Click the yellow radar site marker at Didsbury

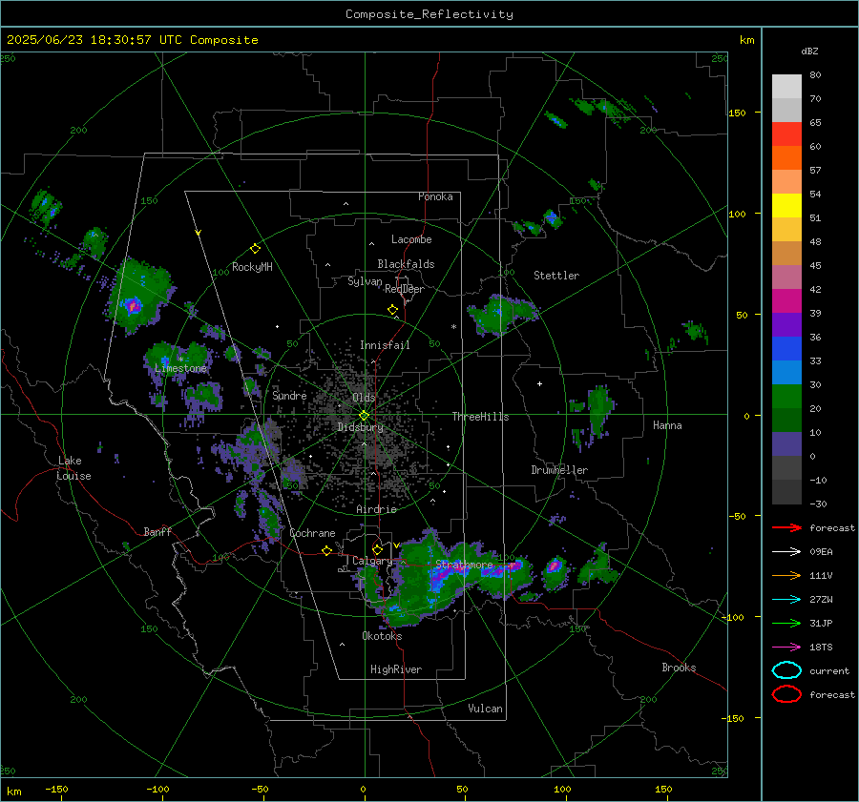[x=364, y=416]
